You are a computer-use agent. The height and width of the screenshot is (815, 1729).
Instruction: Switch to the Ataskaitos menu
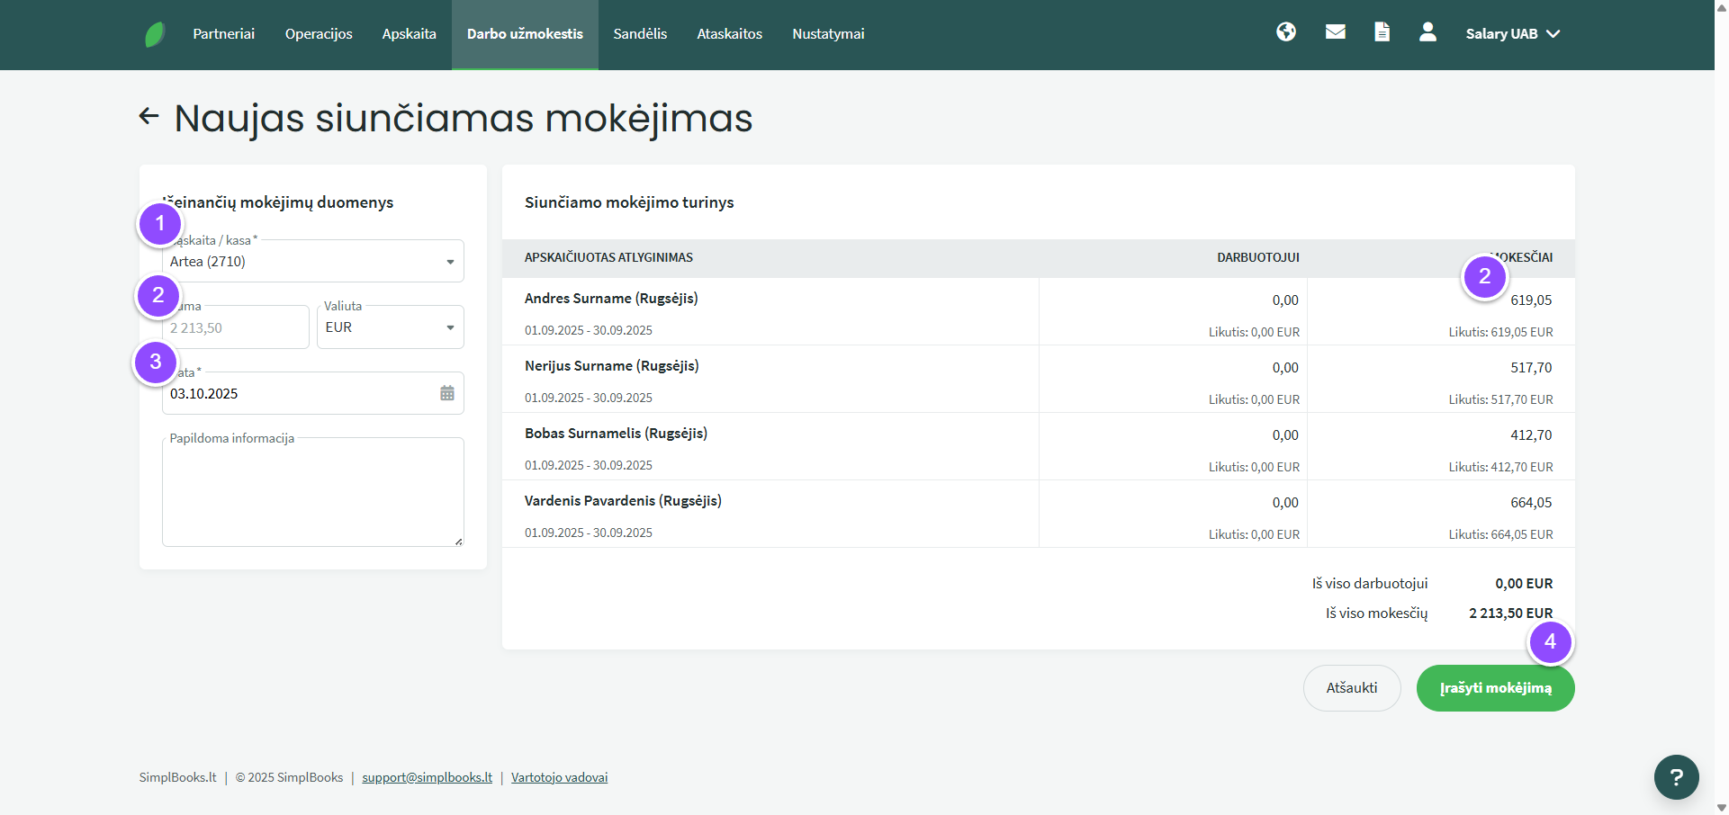point(729,34)
